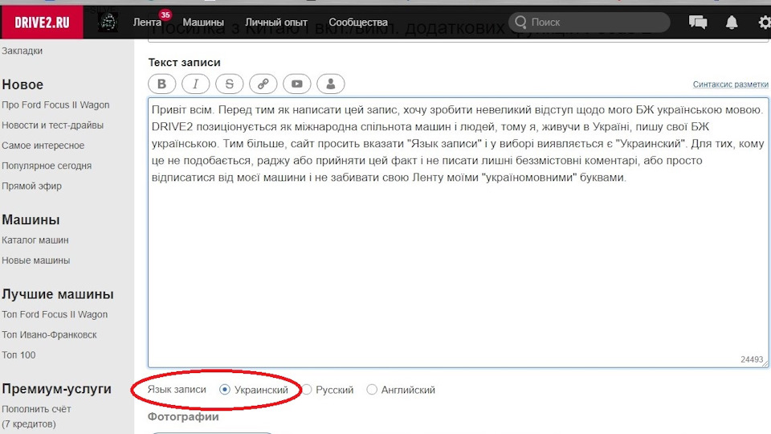This screenshot has width=771, height=434.
Task: Click the 24493 character counter
Action: (x=752, y=359)
